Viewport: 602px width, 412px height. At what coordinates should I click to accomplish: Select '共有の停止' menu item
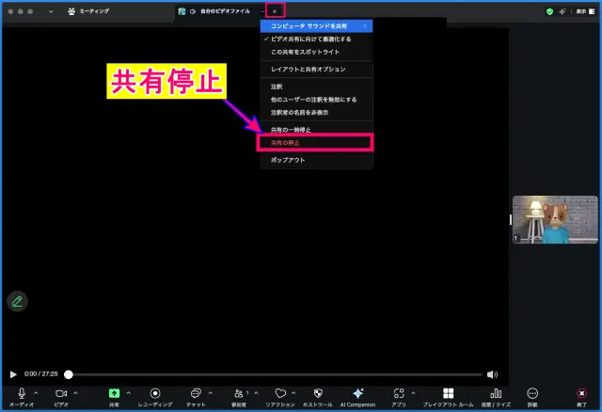click(315, 143)
